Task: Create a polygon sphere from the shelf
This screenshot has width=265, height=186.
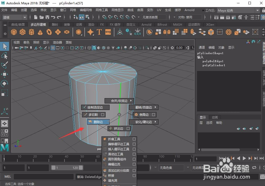Action: (x=14, y=32)
